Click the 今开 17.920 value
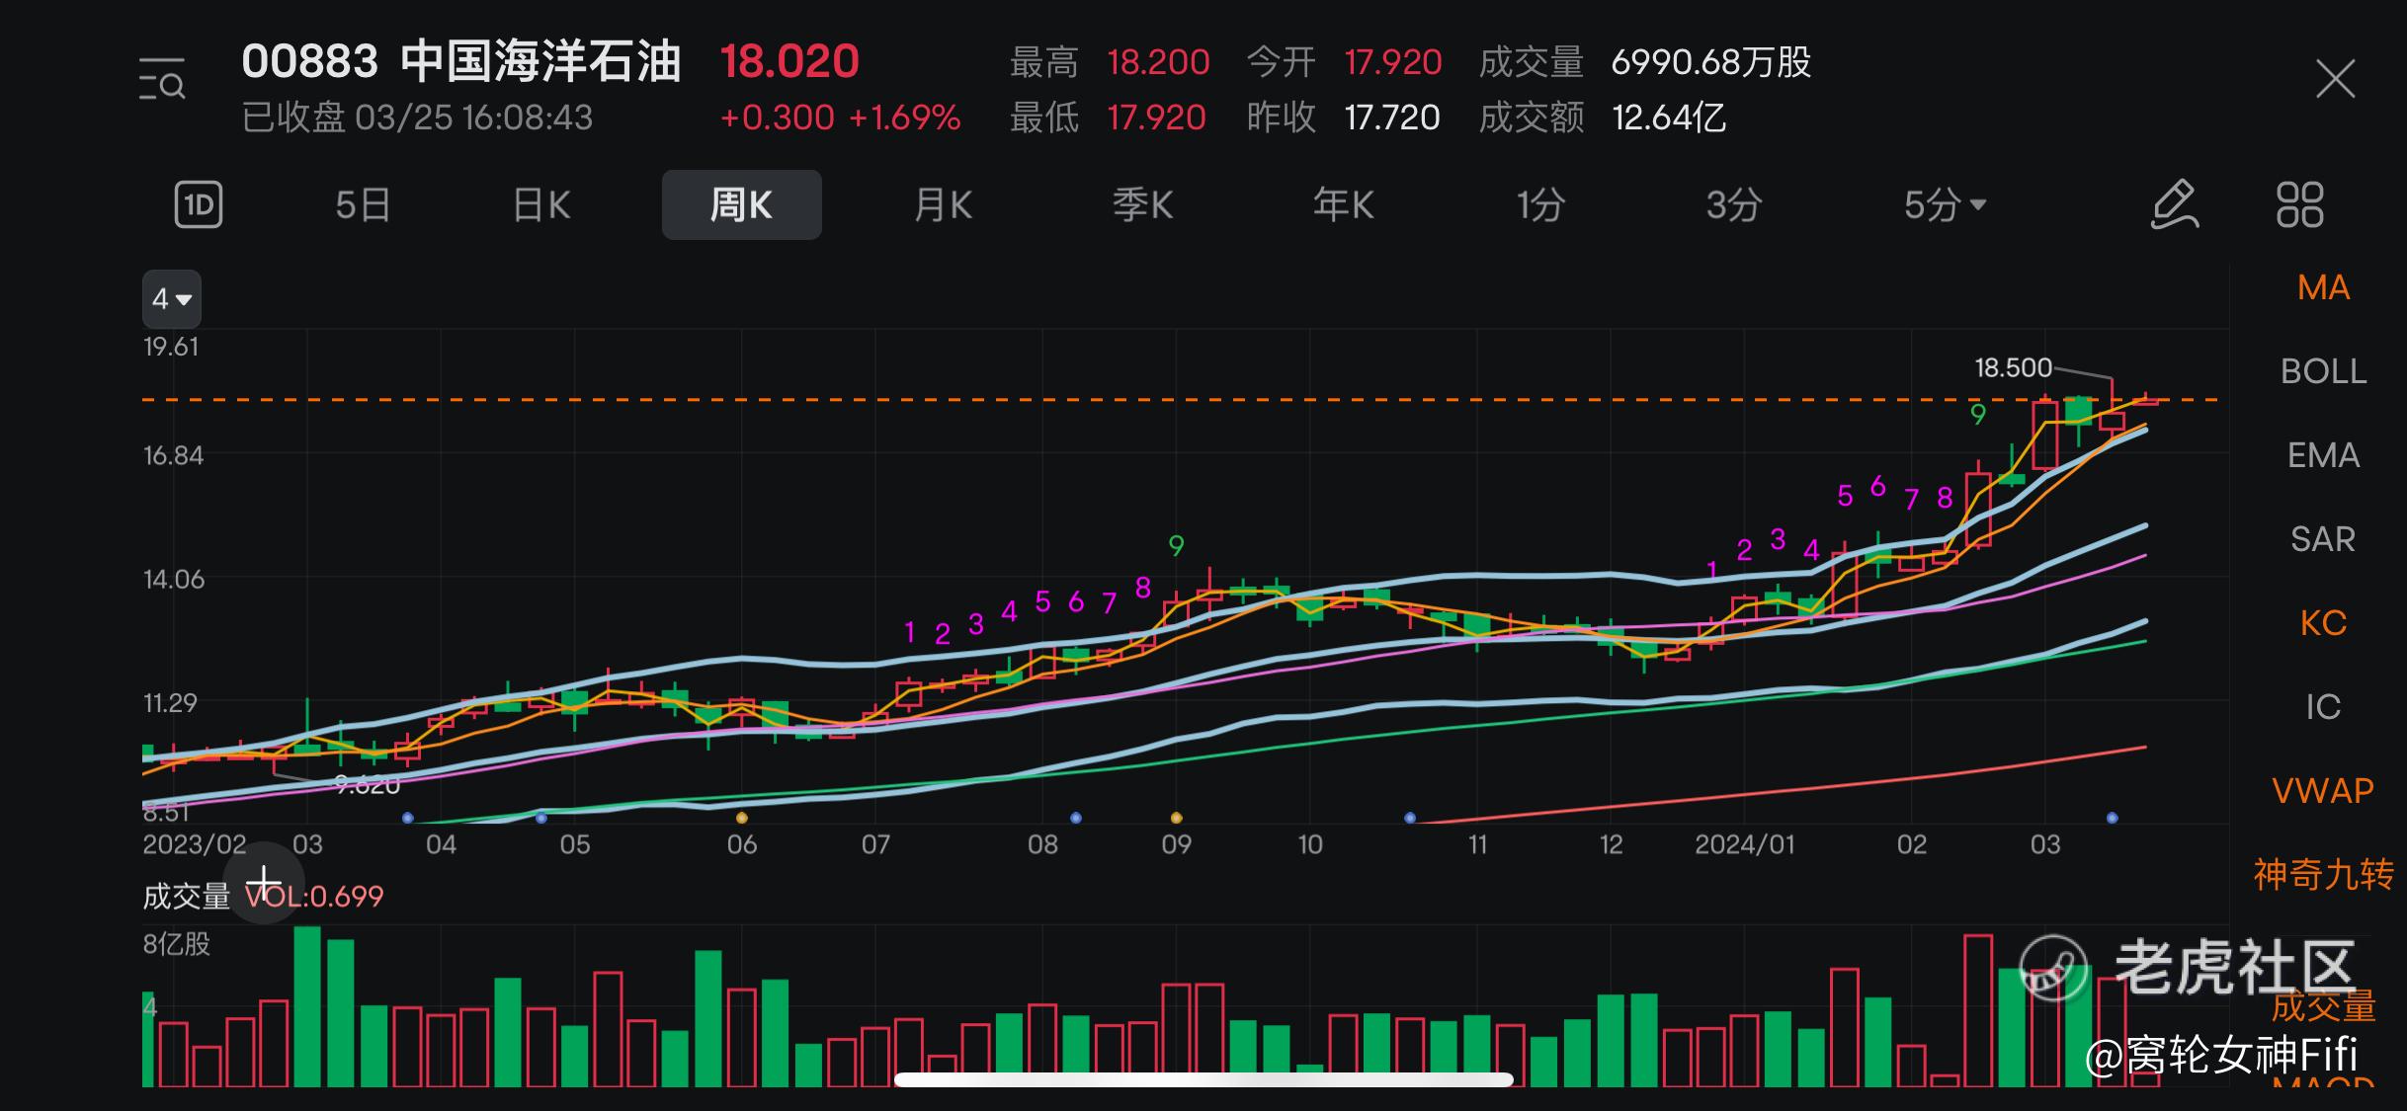 [1393, 62]
